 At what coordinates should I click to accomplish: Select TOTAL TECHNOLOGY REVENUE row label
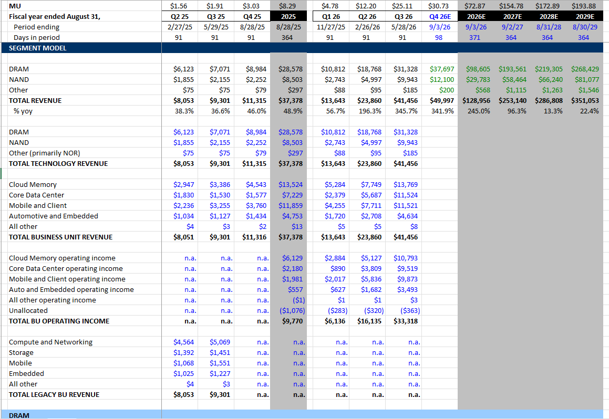[x=58, y=164]
